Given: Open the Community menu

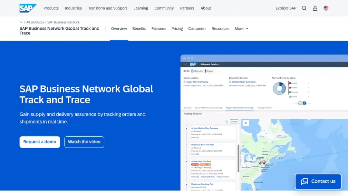Looking at the screenshot, I should click(x=164, y=8).
